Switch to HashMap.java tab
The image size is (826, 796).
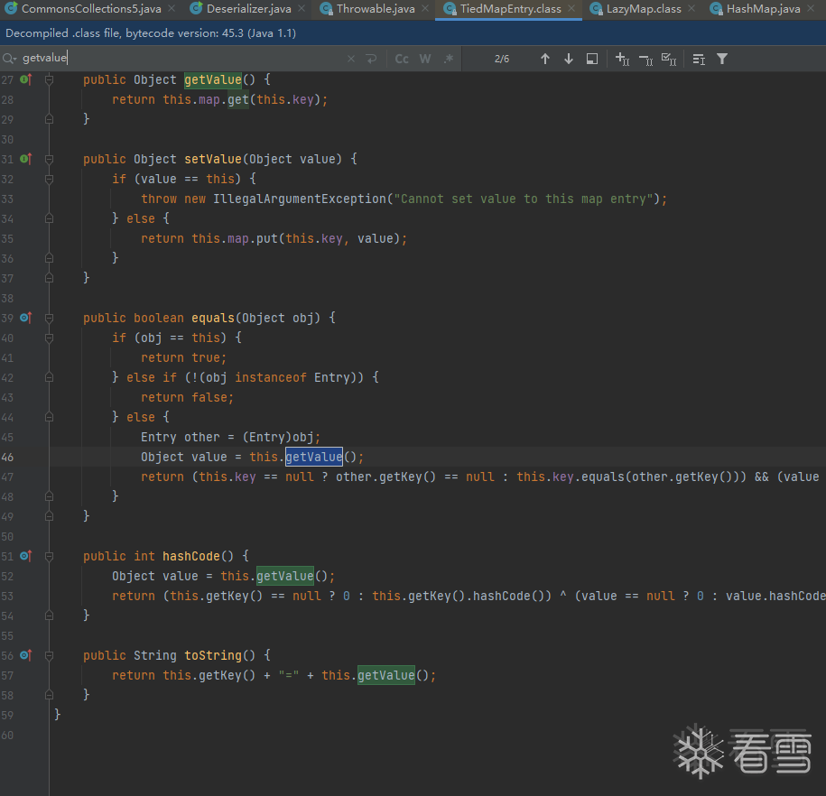click(763, 9)
